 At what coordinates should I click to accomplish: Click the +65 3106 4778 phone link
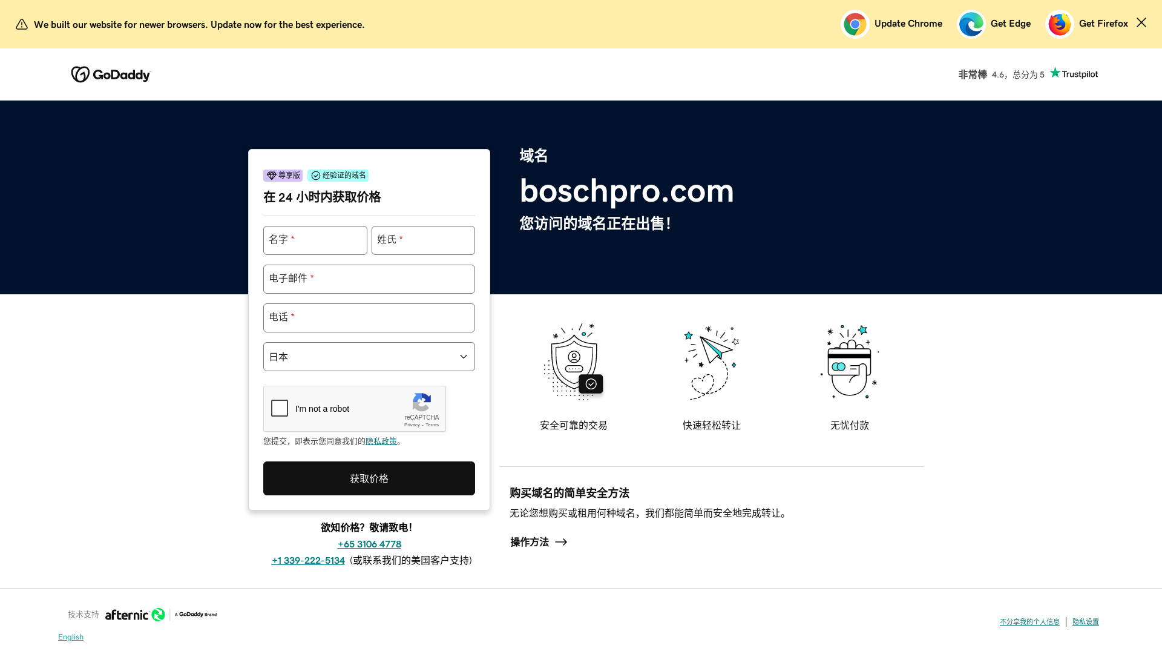(x=369, y=544)
